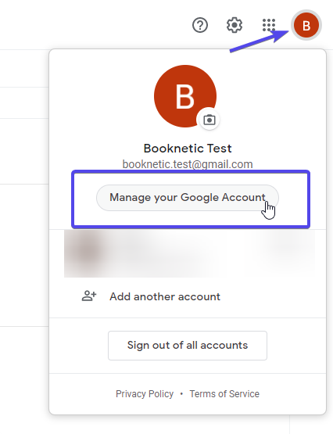Click Manage your Google Account button
This screenshot has width=333, height=434.
(188, 198)
